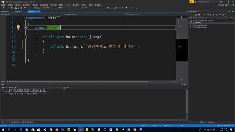The width and height of the screenshot is (235, 132).
Task: Click the yellow notification flag icon in title bar
Action: click(192, 1)
